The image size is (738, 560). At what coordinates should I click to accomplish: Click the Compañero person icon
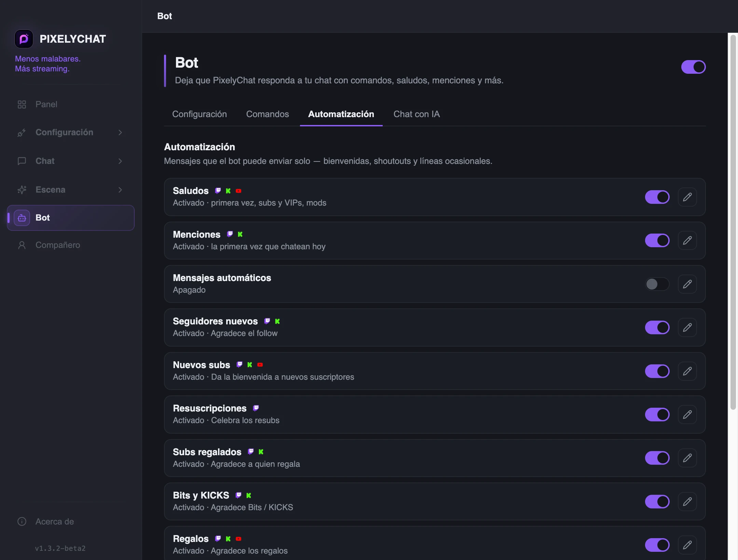[x=22, y=245]
